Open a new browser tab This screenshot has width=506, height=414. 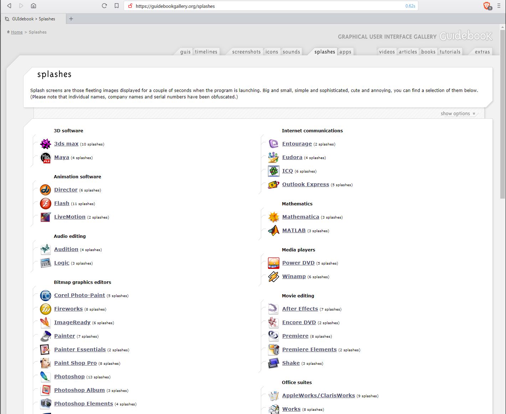[x=71, y=19]
